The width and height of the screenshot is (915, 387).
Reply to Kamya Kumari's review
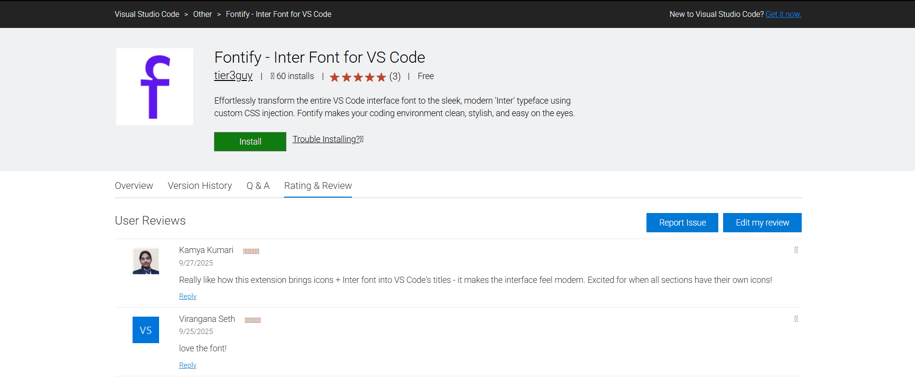[188, 296]
